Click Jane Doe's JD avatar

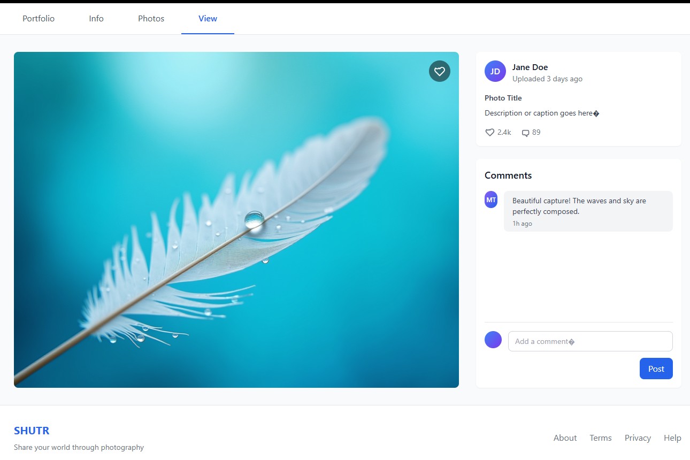[495, 71]
